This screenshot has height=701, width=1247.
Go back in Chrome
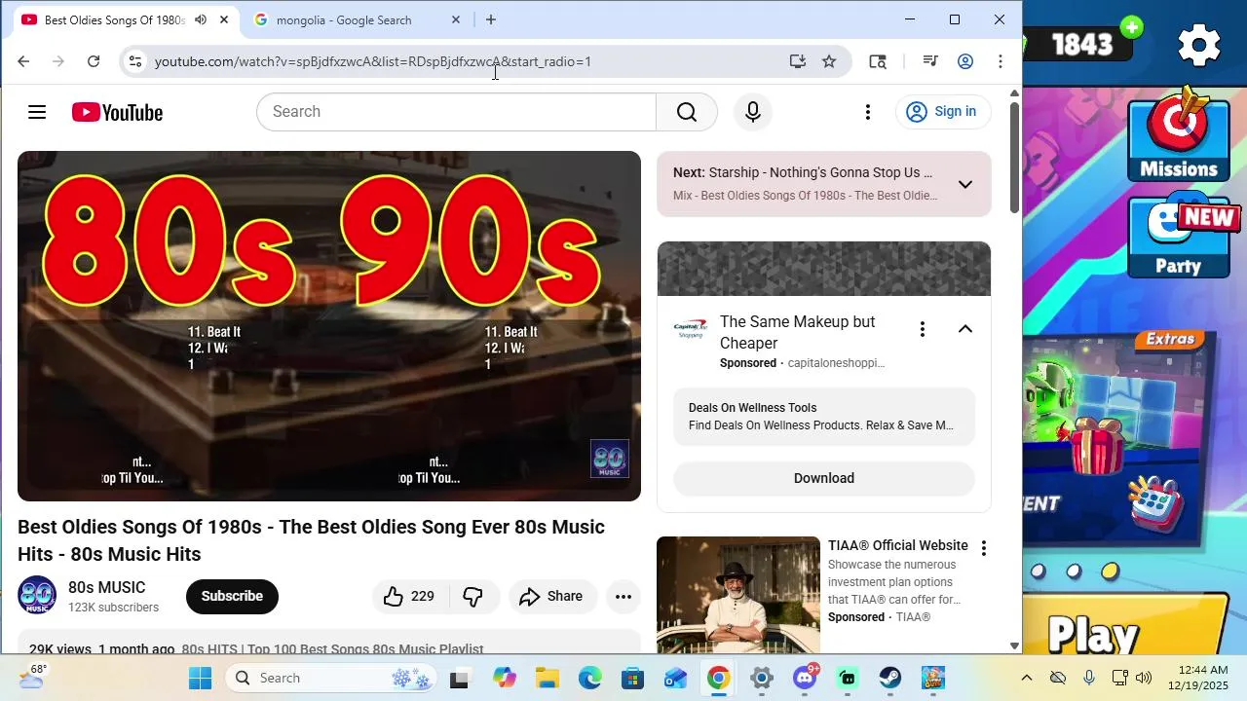23,61
